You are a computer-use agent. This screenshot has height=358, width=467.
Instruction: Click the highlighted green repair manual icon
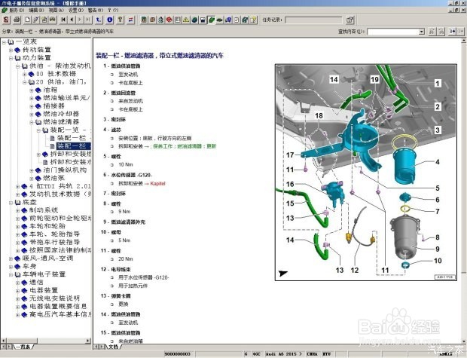tap(212, 20)
